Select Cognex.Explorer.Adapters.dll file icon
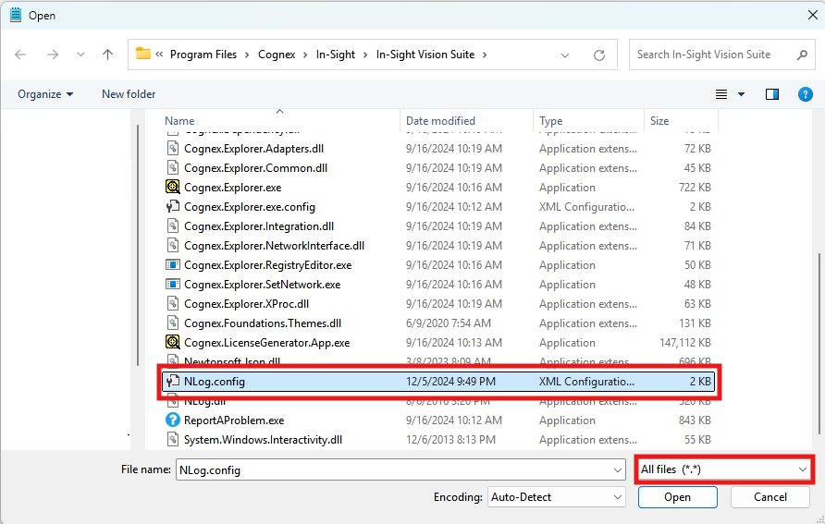Image resolution: width=825 pixels, height=524 pixels. 173,149
